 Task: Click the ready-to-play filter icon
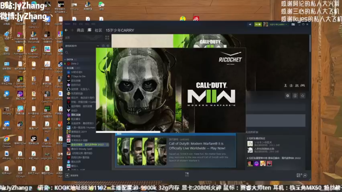(x=108, y=46)
